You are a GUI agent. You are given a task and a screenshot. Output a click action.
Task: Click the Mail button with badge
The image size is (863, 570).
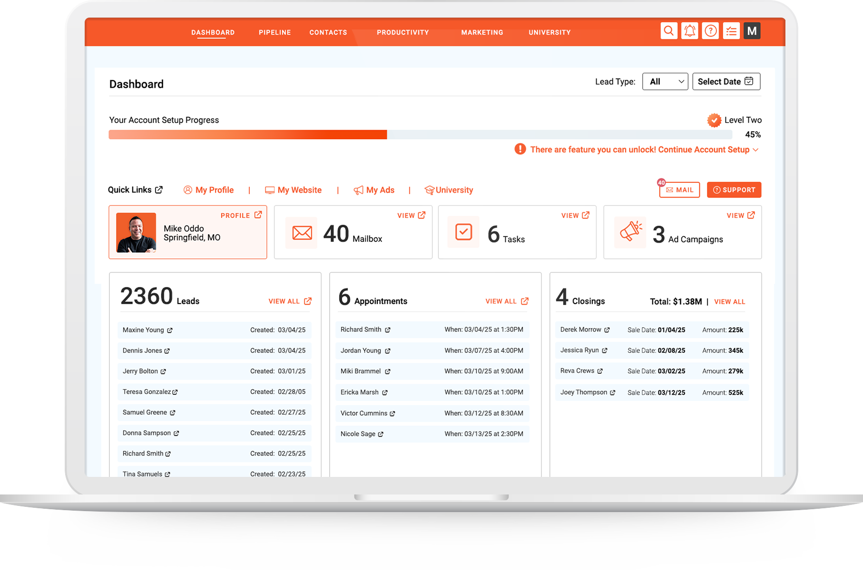tap(679, 190)
